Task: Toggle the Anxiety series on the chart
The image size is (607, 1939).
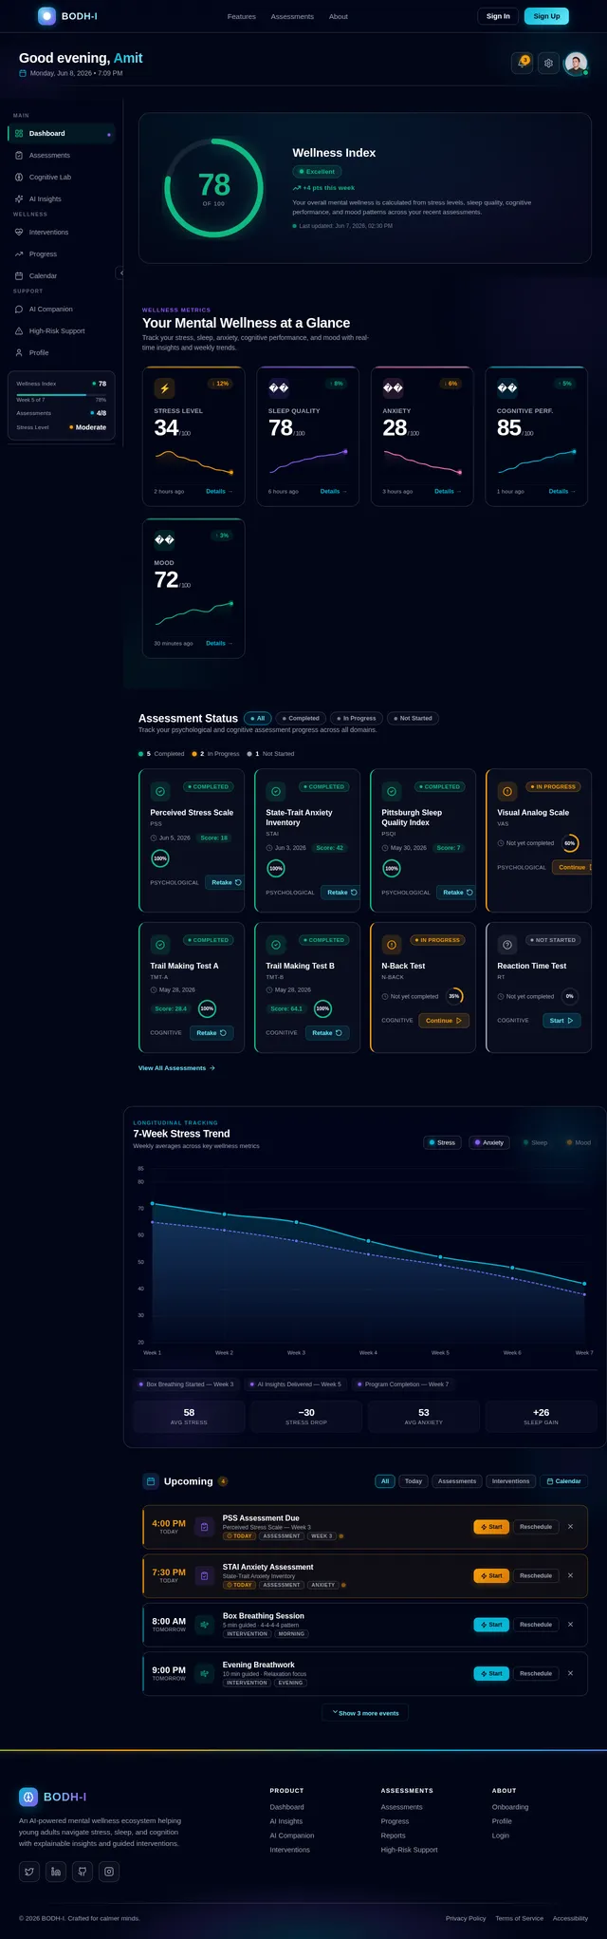Action: click(x=488, y=1142)
